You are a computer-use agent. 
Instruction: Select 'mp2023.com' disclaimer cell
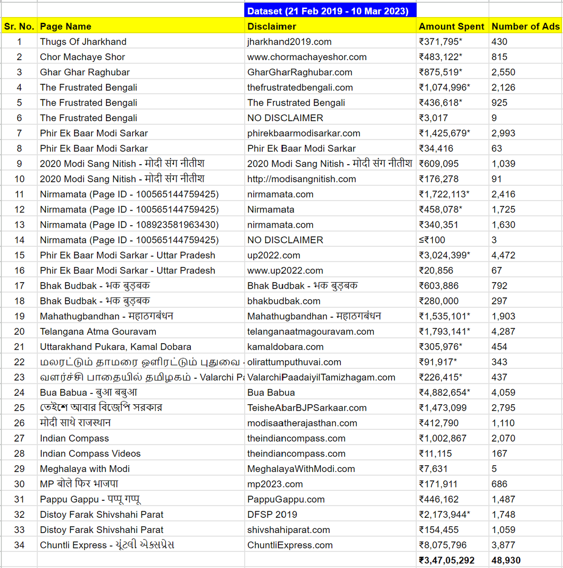[x=331, y=484]
